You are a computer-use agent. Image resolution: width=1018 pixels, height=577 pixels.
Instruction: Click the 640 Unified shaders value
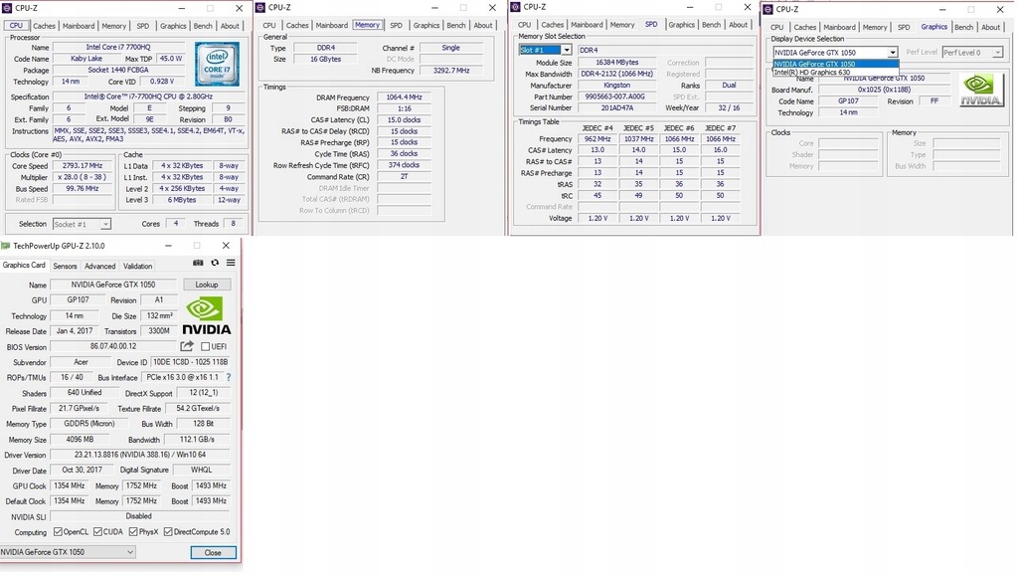(85, 393)
